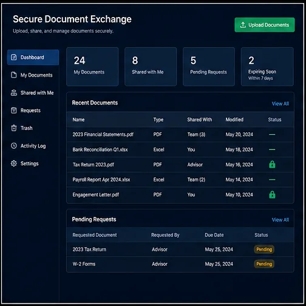The height and width of the screenshot is (306, 306).
Task: Click the green lock icon for Engagement Letter.pdf
Action: pyautogui.click(x=272, y=194)
